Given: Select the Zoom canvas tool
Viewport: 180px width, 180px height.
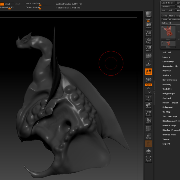Looking at the screenshot, I should (148, 33).
